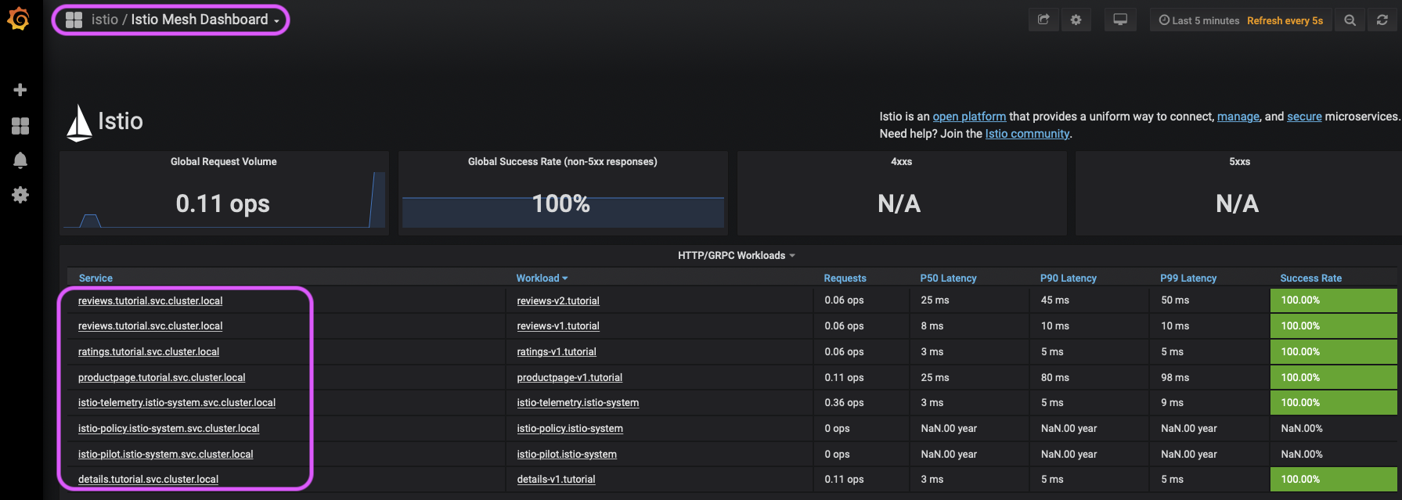Click the zoom out time range icon
Image resolution: width=1402 pixels, height=500 pixels.
[1350, 20]
